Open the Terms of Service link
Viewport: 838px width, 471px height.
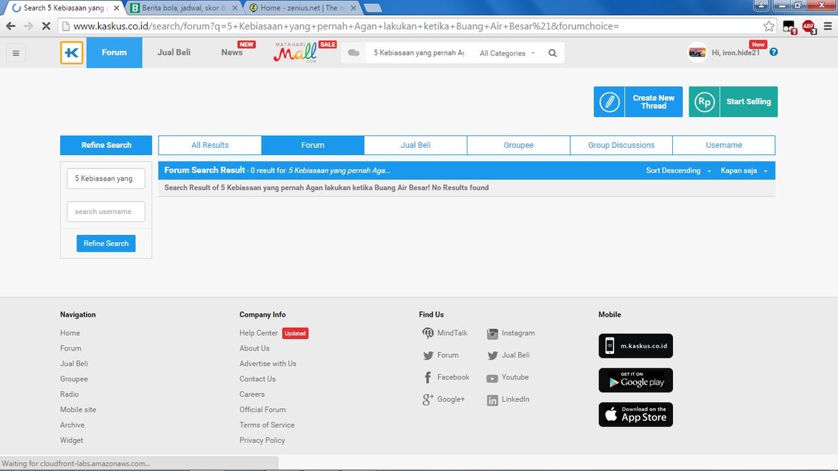[267, 425]
